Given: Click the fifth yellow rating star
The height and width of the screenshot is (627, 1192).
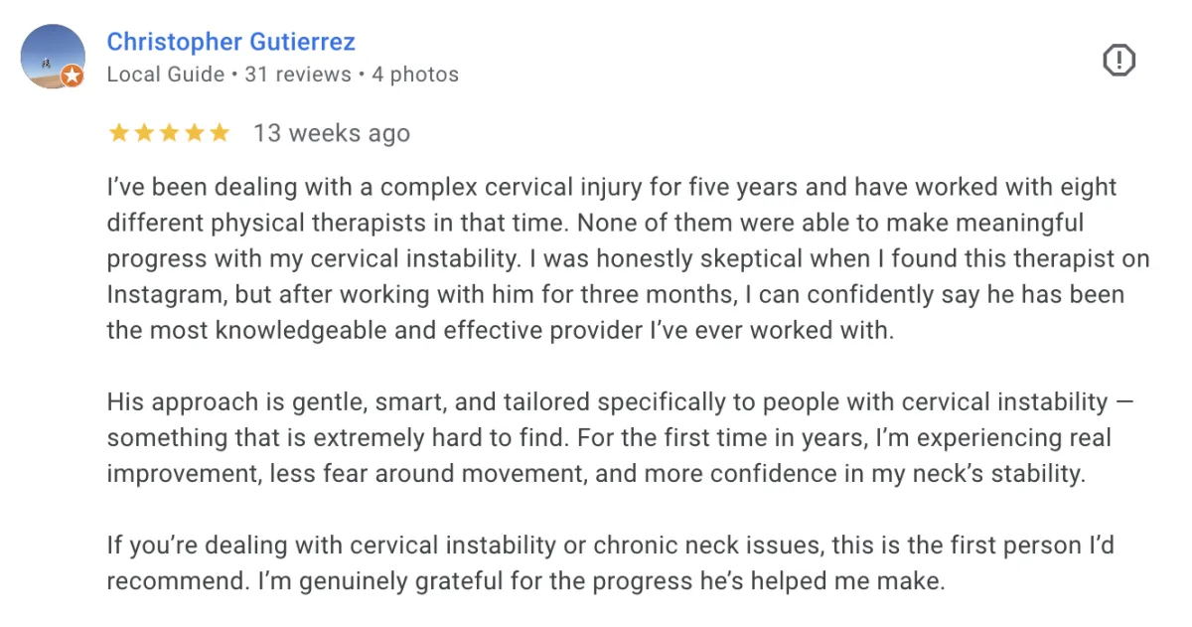Looking at the screenshot, I should (x=220, y=133).
